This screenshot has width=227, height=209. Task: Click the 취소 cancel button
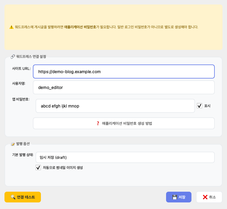(x=209, y=197)
